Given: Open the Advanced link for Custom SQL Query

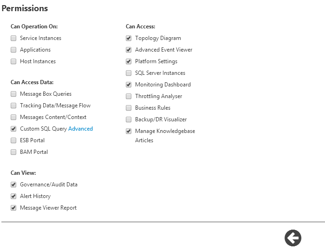Looking at the screenshot, I should (x=80, y=129).
